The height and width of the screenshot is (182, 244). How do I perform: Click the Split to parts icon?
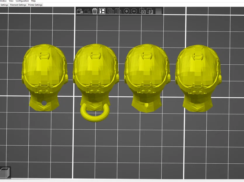click(x=150, y=11)
